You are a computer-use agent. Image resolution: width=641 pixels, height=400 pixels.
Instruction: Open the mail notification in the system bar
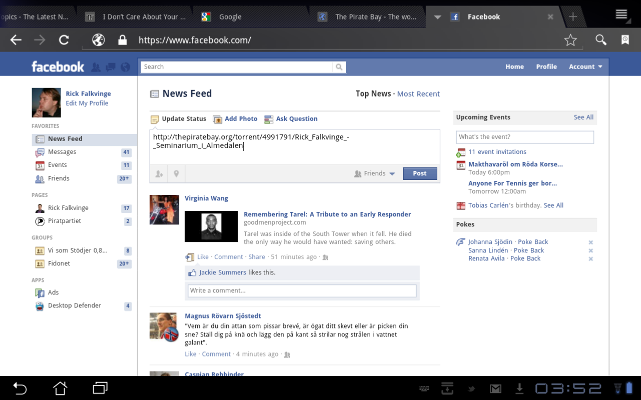point(495,388)
